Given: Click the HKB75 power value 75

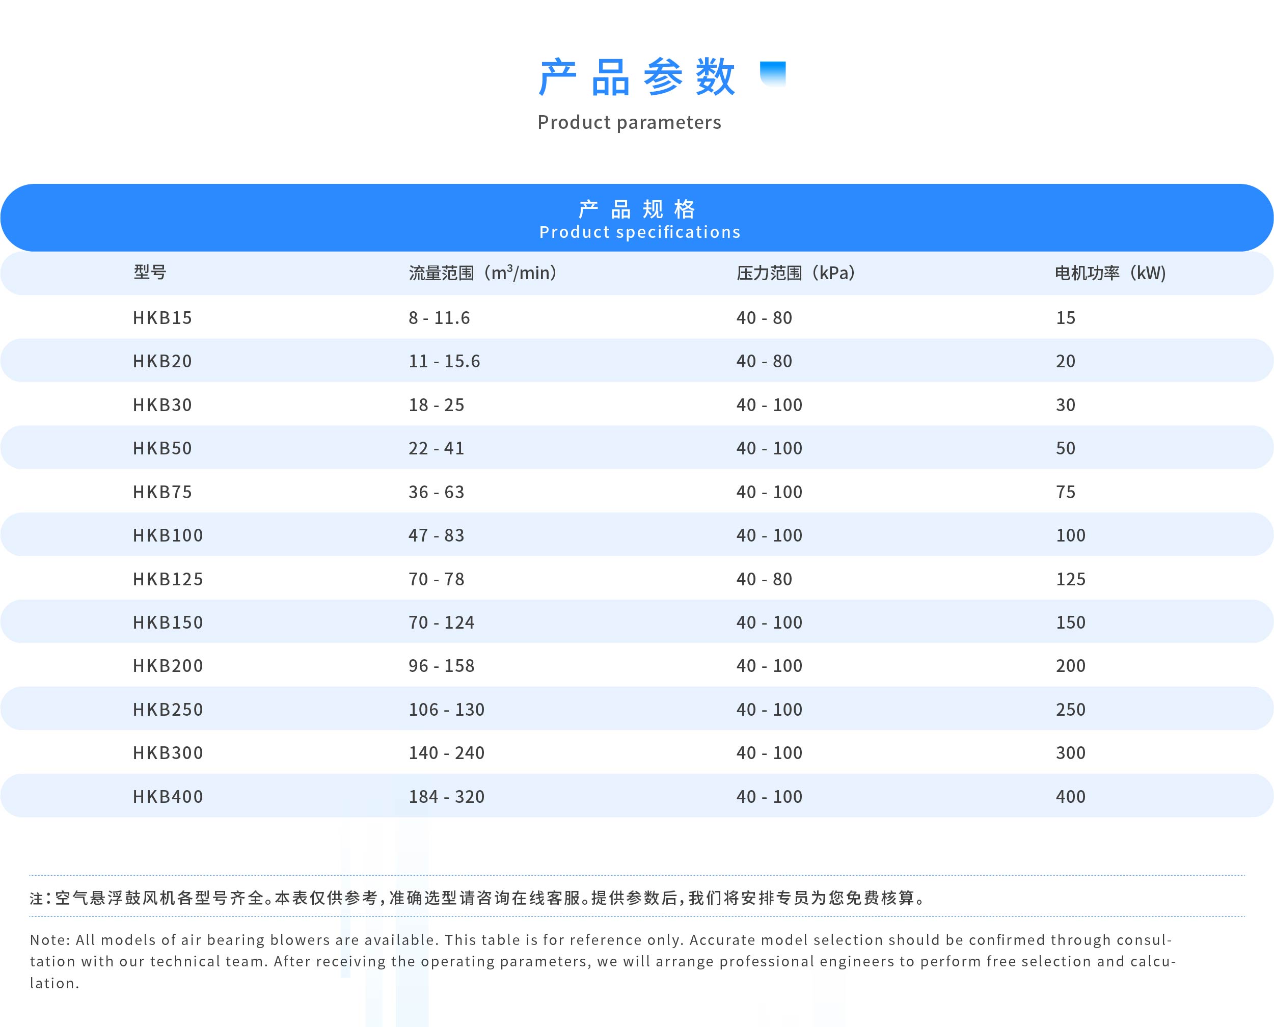Looking at the screenshot, I should pyautogui.click(x=1065, y=492).
